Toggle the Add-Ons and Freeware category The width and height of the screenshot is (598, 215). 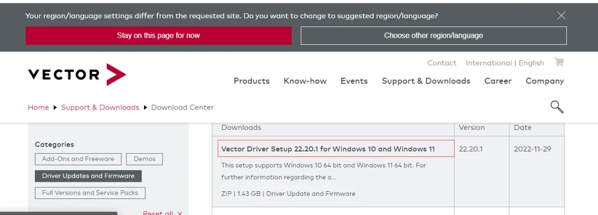(x=78, y=159)
